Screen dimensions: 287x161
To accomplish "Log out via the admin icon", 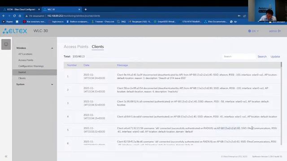I will tap(279, 31).
